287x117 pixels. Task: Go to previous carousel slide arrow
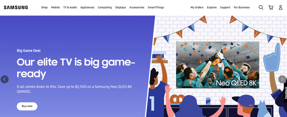[4, 79]
